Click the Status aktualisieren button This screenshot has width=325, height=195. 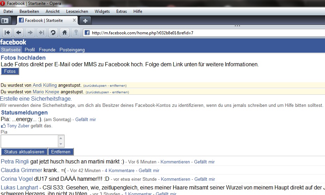click(24, 152)
